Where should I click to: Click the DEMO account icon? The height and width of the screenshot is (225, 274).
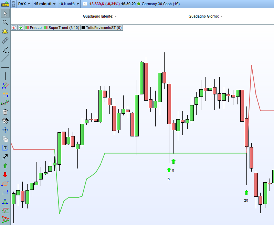(5, 4)
